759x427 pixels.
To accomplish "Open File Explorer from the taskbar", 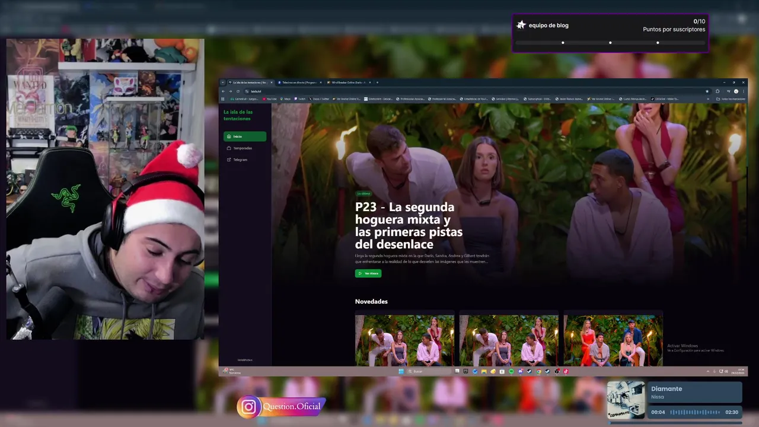I will tap(484, 371).
